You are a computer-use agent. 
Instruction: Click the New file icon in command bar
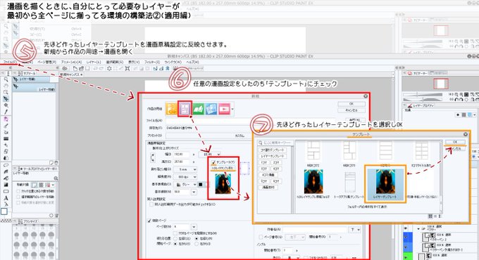click(75, 69)
